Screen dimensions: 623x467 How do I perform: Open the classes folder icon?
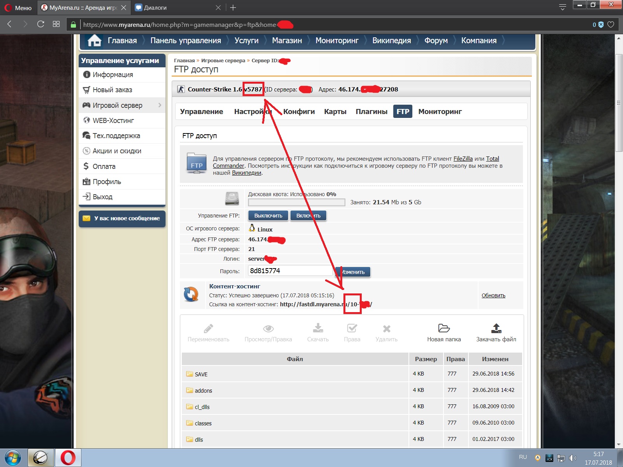(190, 423)
